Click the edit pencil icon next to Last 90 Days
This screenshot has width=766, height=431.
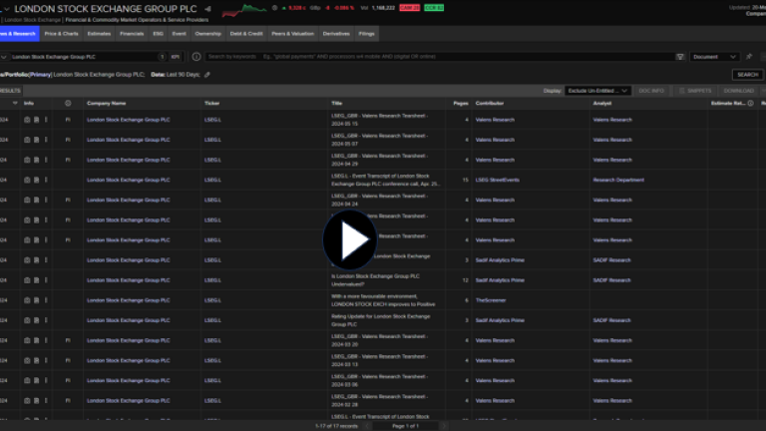[x=207, y=75]
